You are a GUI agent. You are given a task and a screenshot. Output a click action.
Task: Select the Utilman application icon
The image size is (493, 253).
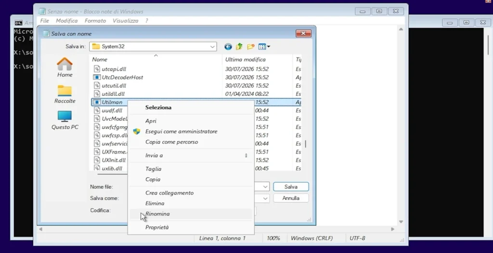pos(97,102)
